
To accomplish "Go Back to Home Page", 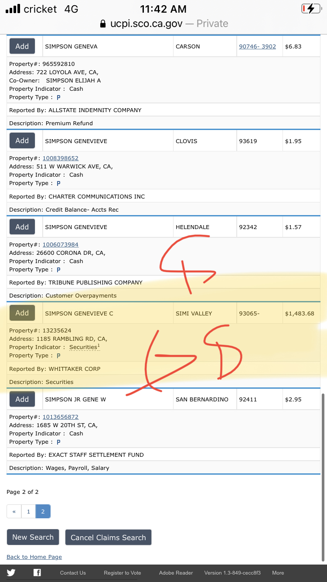I will click(34, 557).
